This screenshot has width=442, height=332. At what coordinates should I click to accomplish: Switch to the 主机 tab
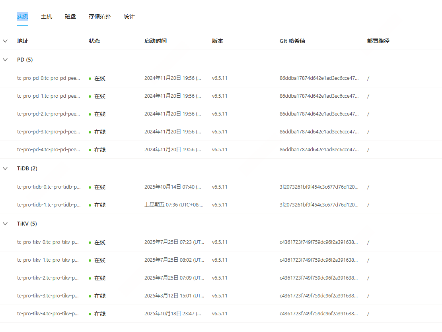click(47, 17)
